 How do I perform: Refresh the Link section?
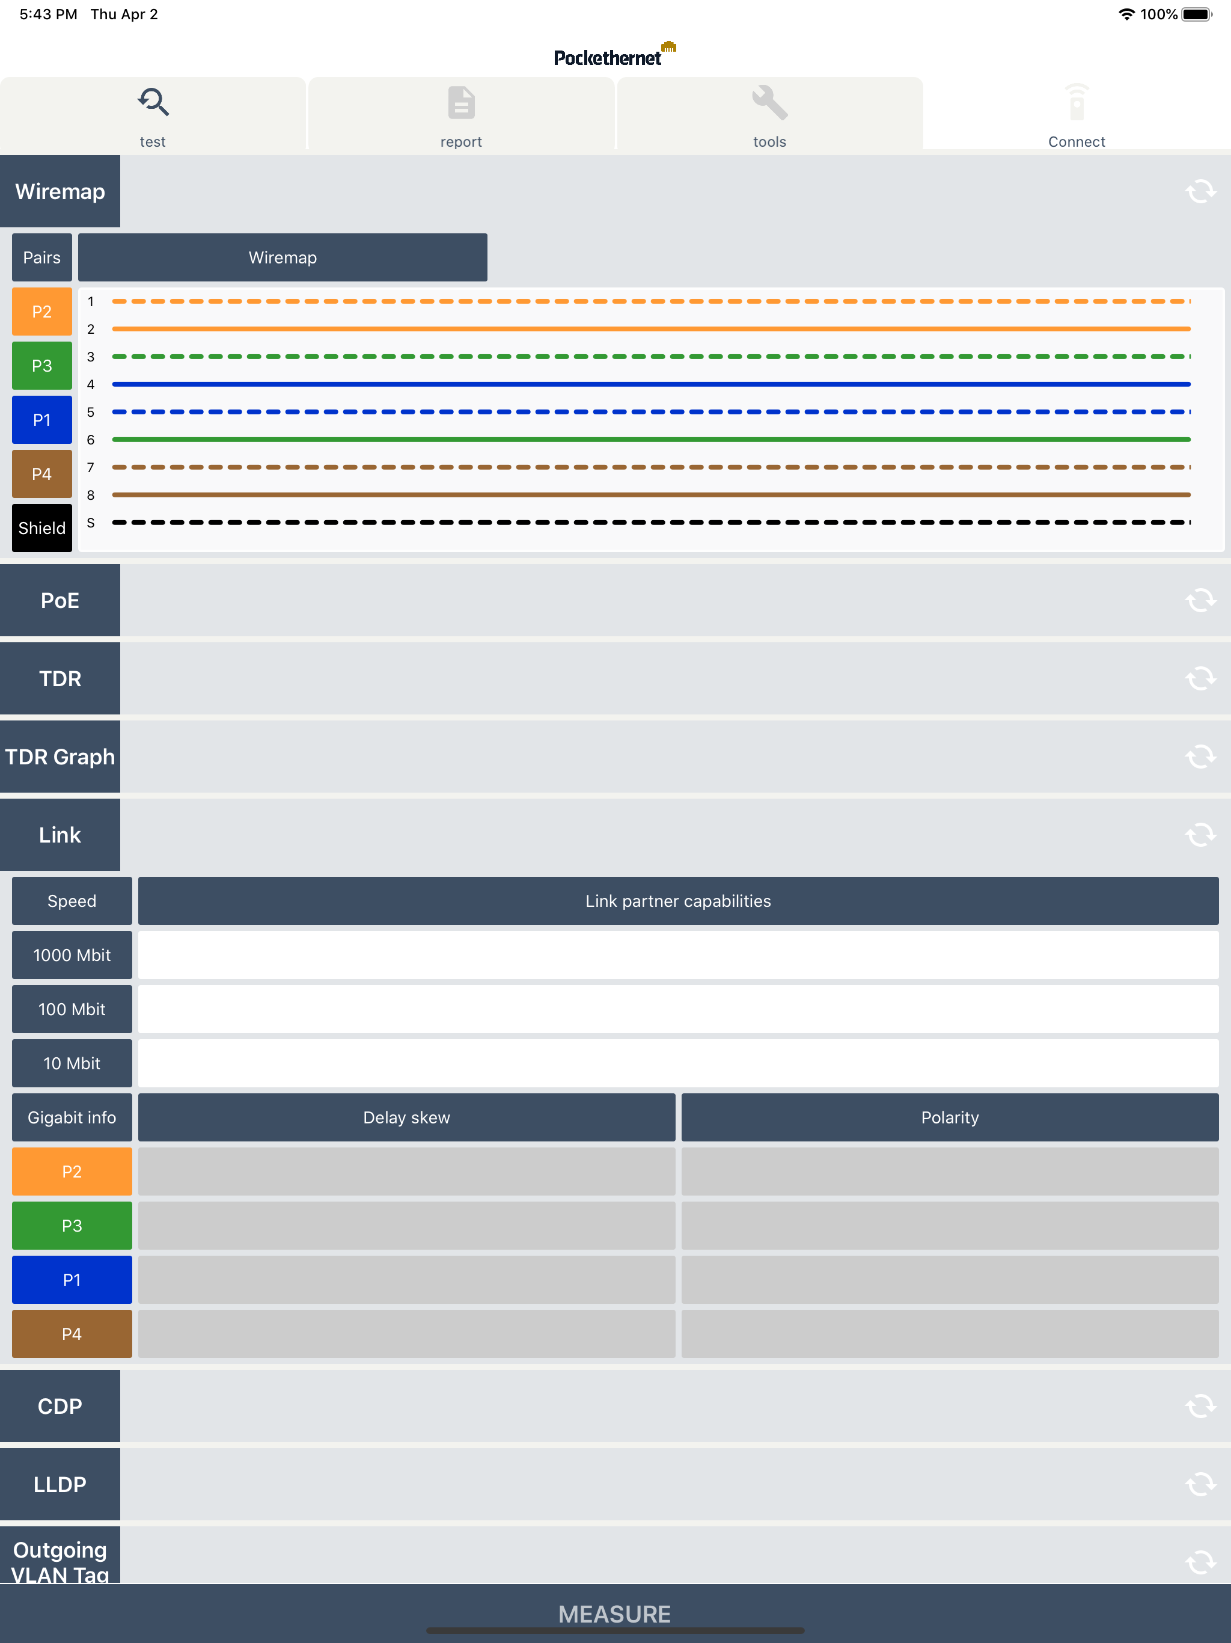[1200, 835]
